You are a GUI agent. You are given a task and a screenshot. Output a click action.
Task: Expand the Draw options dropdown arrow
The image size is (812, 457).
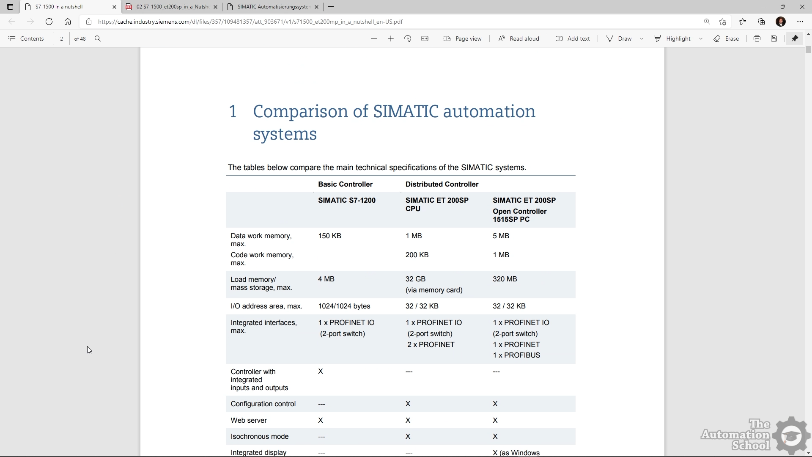pos(642,39)
